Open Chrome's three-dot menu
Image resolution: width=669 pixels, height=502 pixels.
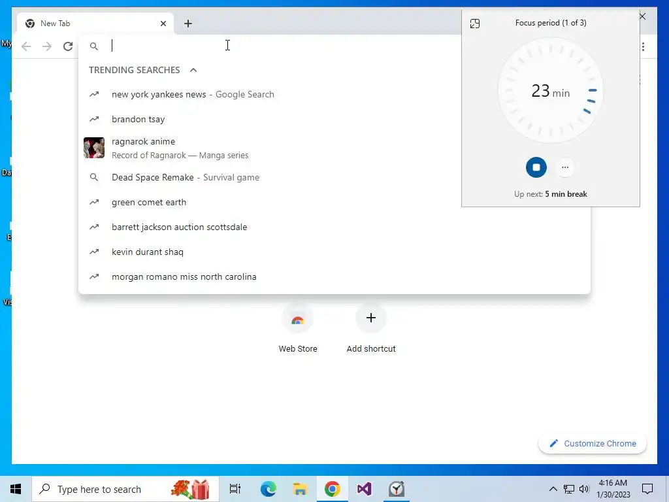coord(643,46)
